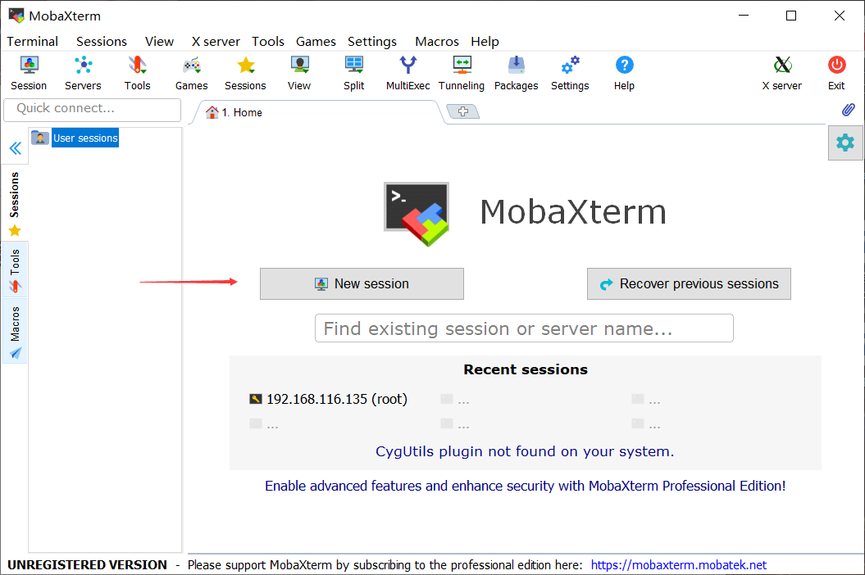Open the Packages toolbar icon
This screenshot has width=865, height=575.
click(x=516, y=73)
